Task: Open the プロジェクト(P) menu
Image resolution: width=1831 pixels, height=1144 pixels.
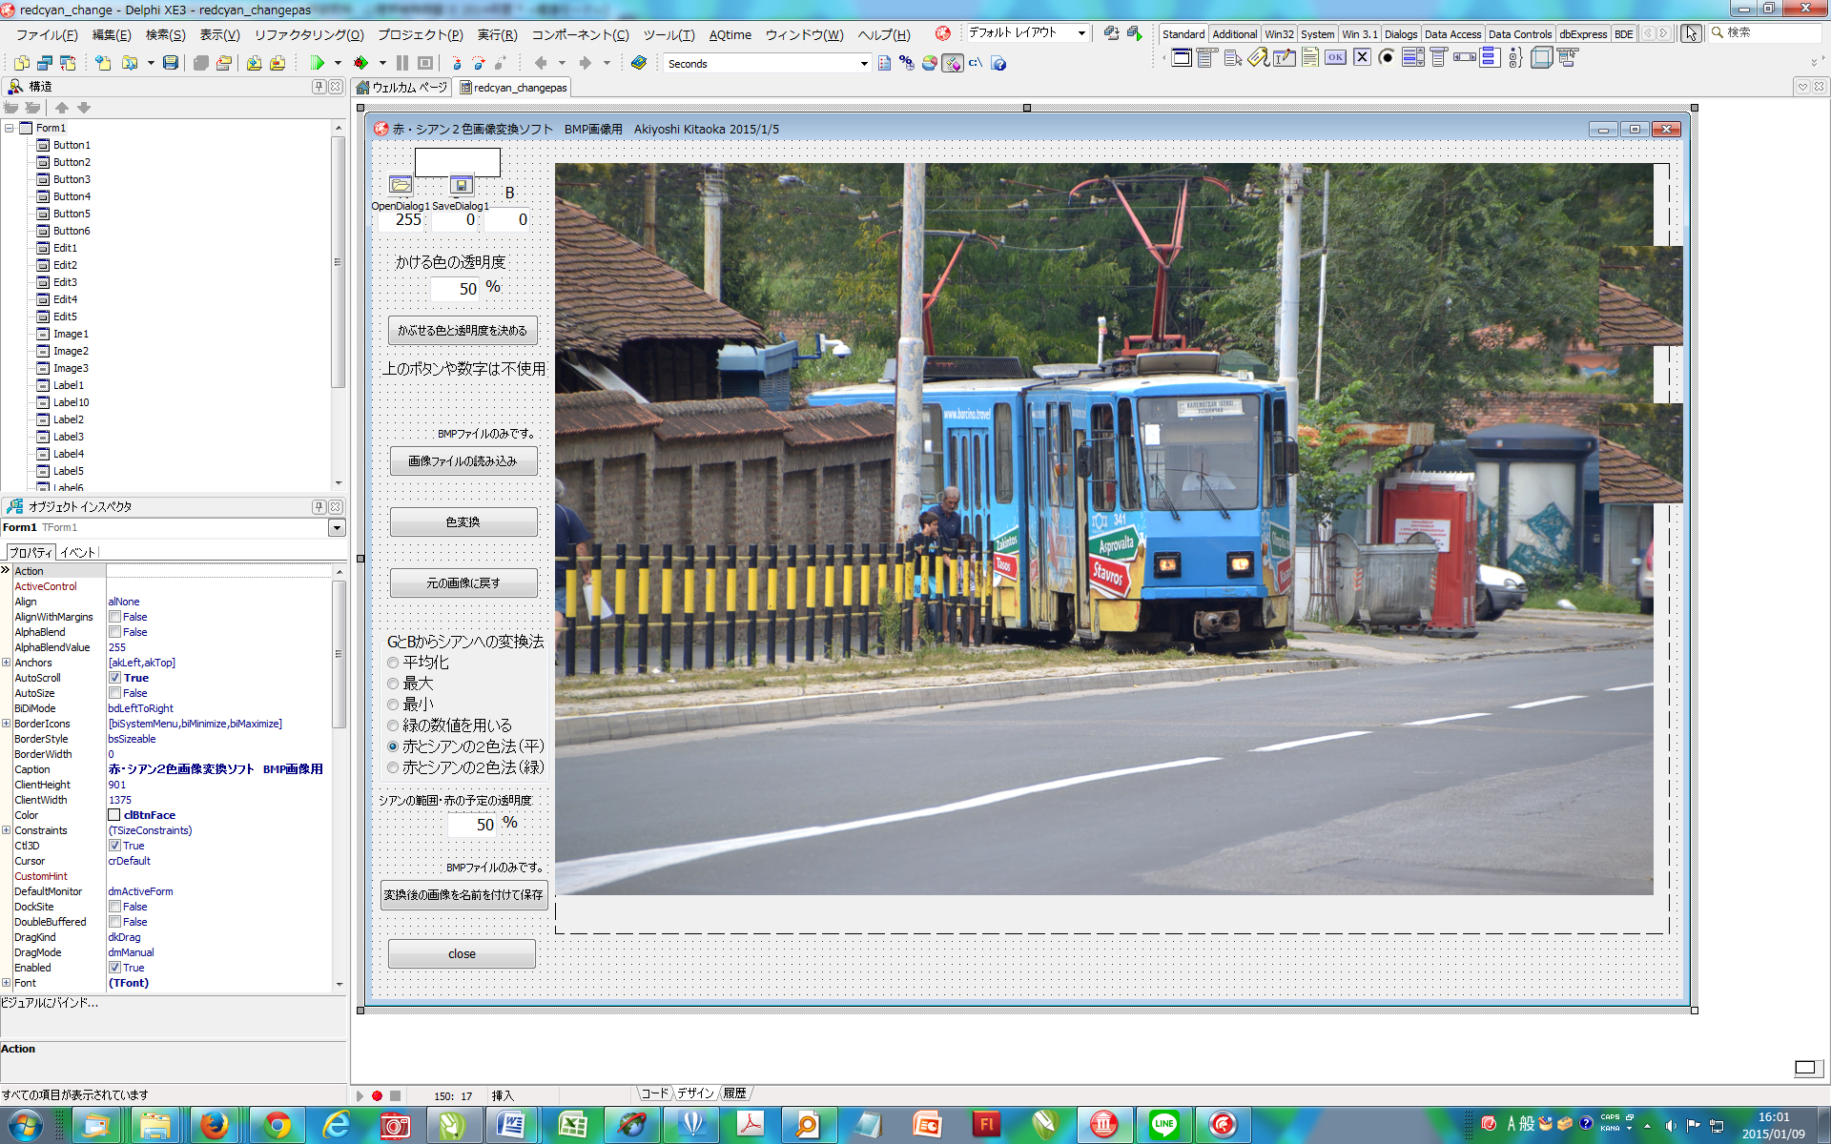Action: coord(421,35)
